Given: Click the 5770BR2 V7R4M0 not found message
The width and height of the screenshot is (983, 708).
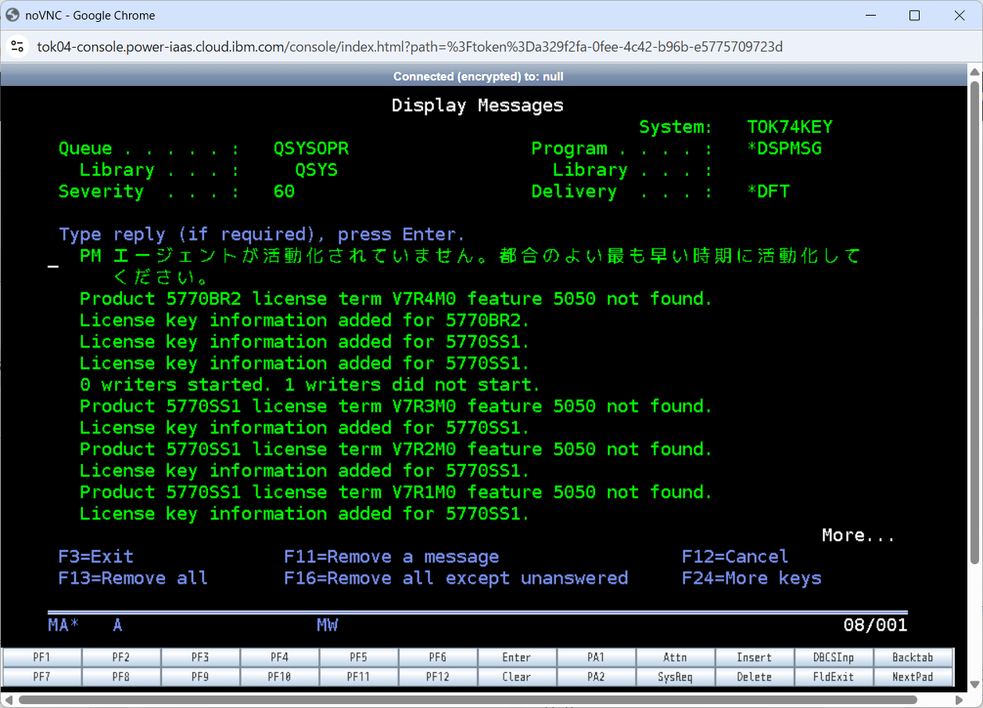Looking at the screenshot, I should (x=396, y=299).
